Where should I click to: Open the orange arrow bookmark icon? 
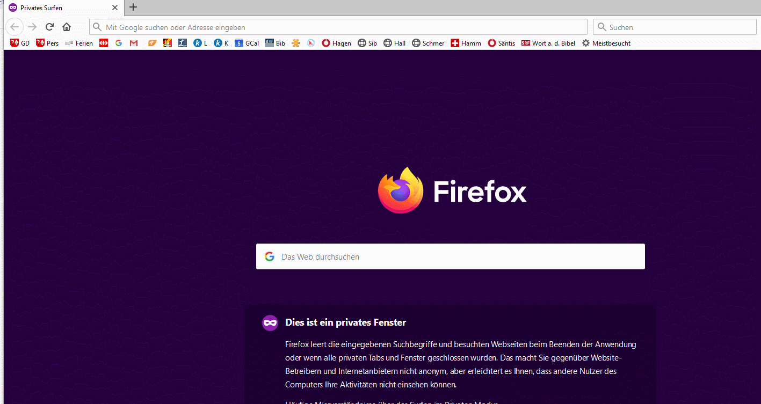click(153, 43)
